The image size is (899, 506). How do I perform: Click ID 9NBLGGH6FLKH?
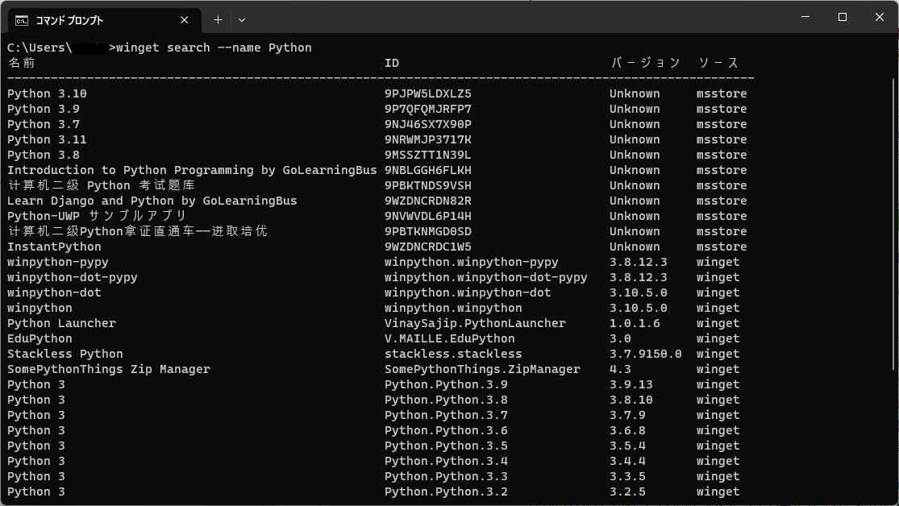(427, 170)
